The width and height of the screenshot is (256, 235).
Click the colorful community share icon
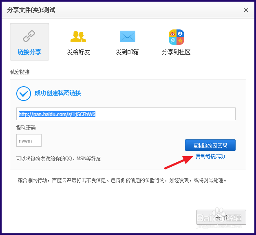click(x=177, y=37)
